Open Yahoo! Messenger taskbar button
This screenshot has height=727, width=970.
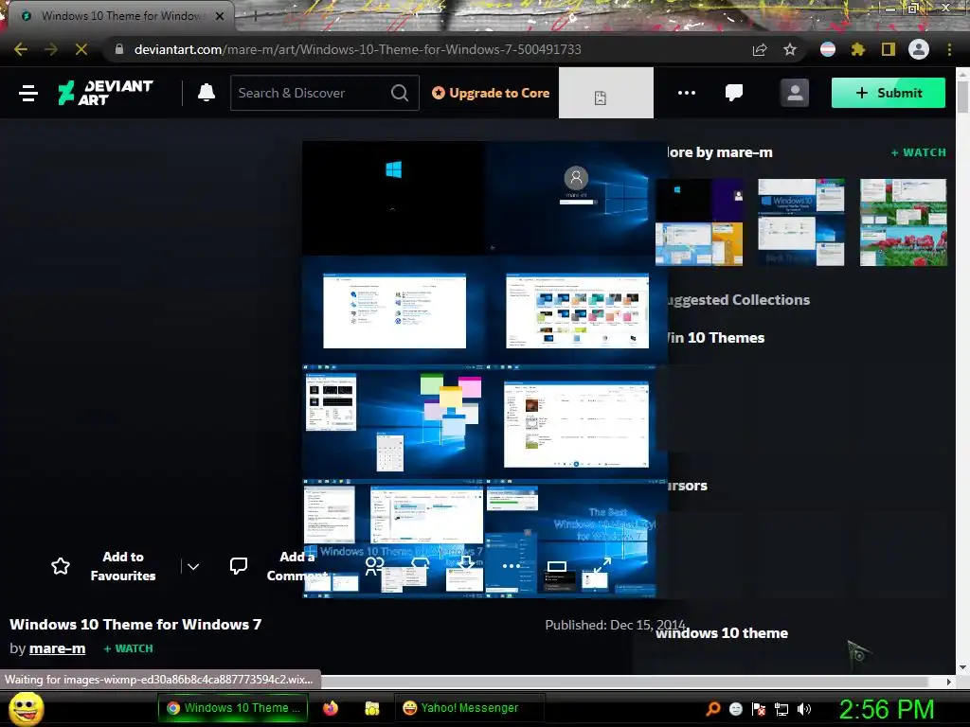pyautogui.click(x=468, y=708)
